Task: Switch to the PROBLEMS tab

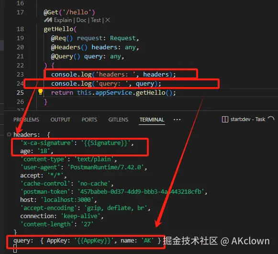Action: [26, 120]
